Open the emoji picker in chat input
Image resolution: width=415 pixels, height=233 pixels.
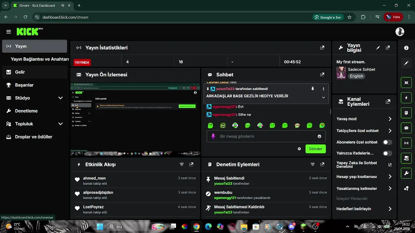(319, 136)
